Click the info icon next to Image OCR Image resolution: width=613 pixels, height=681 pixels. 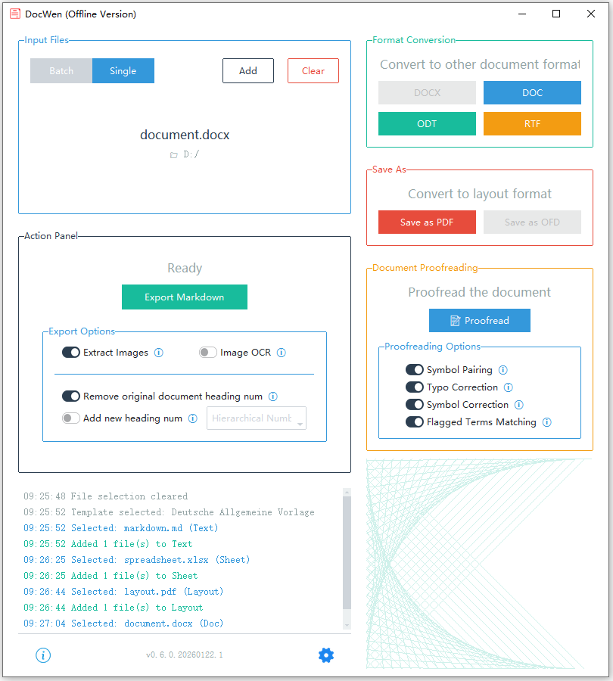coord(282,353)
